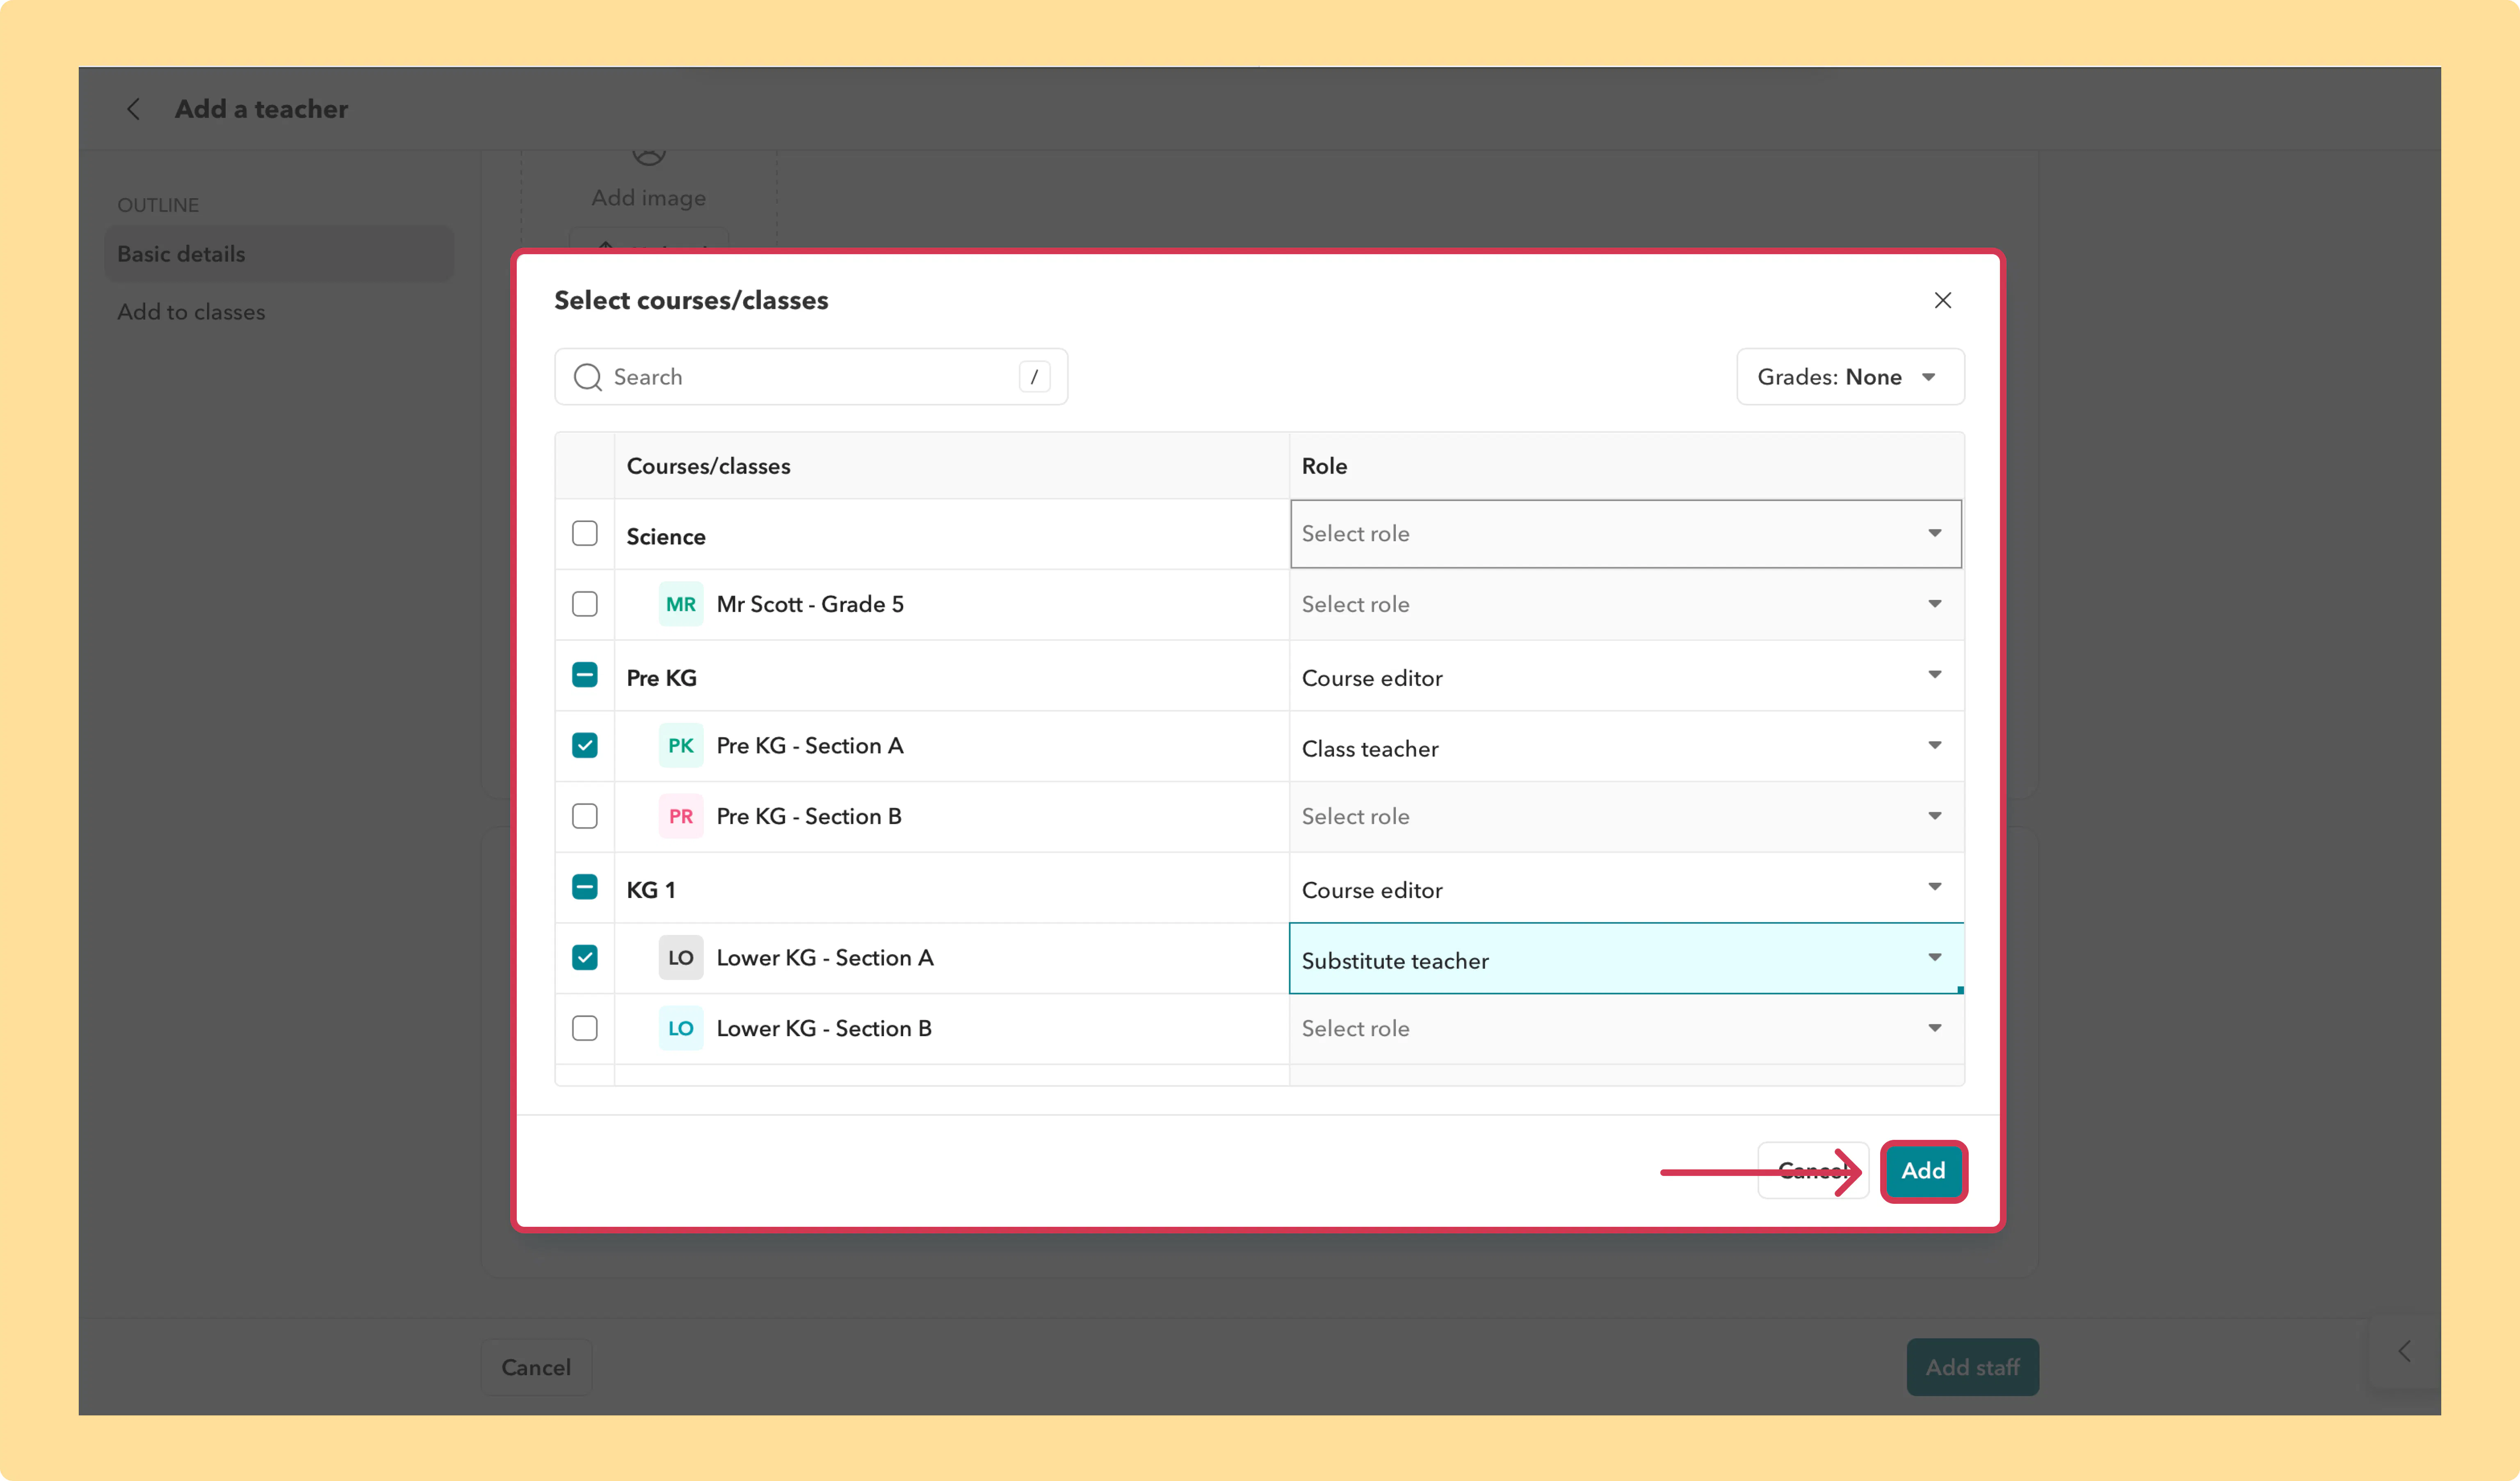
Task: Go back from Add a teacher page
Action: (133, 109)
